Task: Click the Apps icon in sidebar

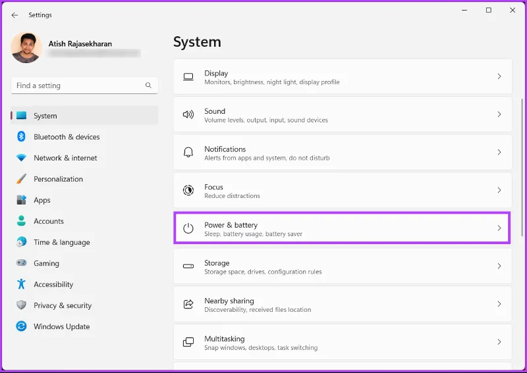Action: tap(21, 200)
